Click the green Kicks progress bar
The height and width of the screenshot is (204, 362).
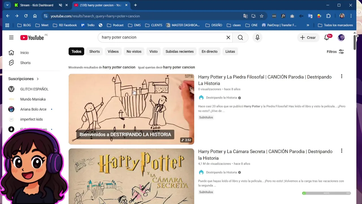[x=326, y=193]
